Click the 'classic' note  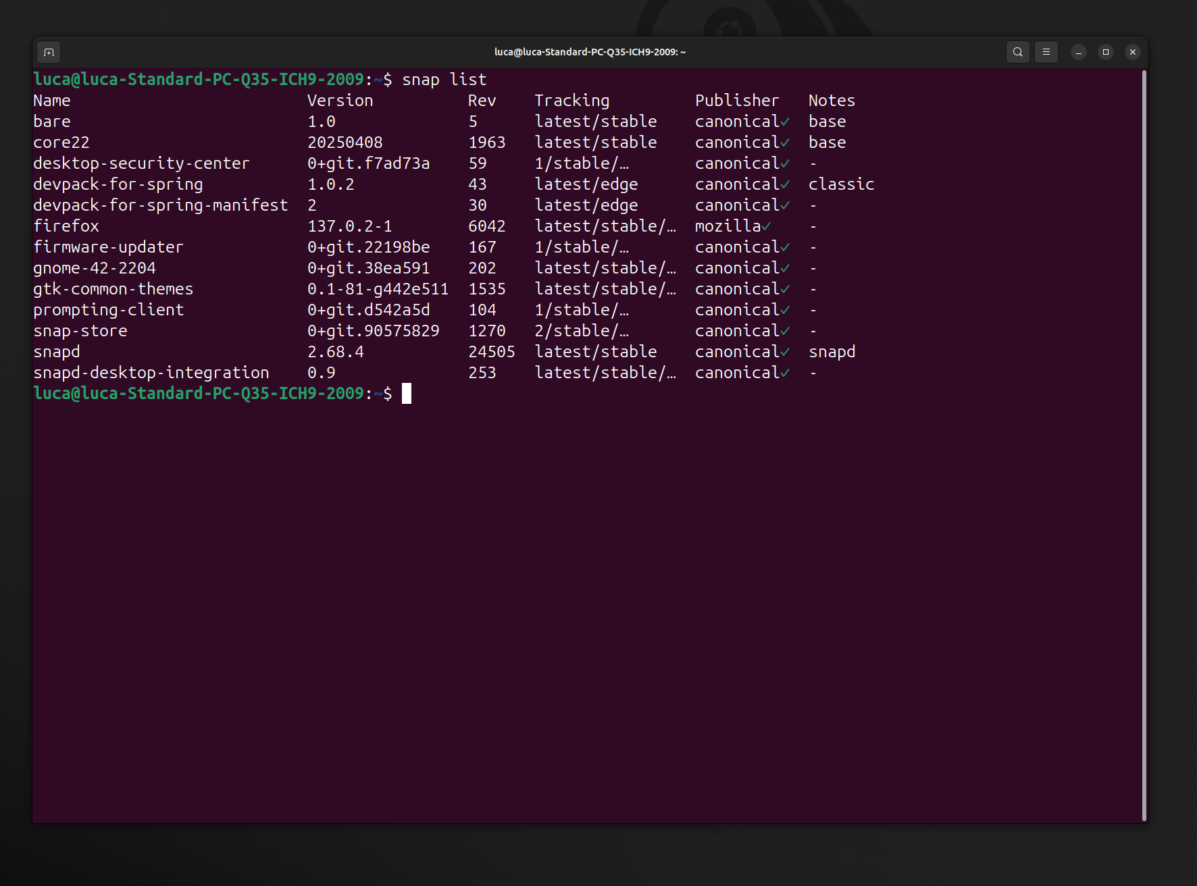point(842,184)
